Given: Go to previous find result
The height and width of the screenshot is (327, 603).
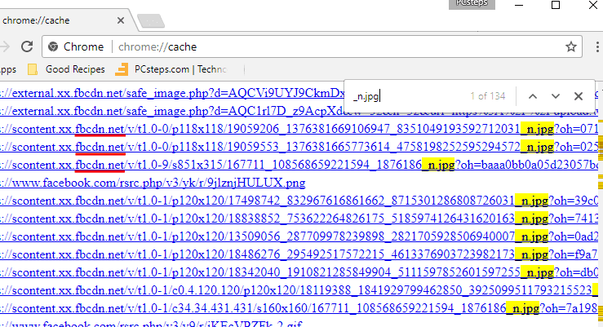Looking at the screenshot, I should pyautogui.click(x=533, y=96).
